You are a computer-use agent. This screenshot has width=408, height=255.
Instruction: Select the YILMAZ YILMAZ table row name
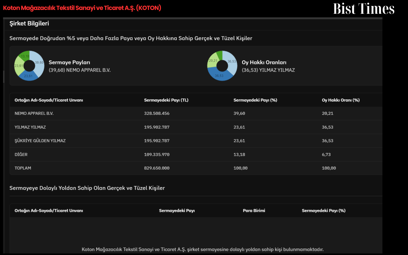(x=30, y=127)
